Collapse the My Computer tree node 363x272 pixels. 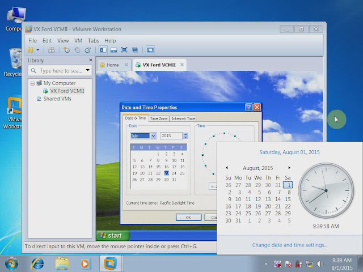click(32, 83)
